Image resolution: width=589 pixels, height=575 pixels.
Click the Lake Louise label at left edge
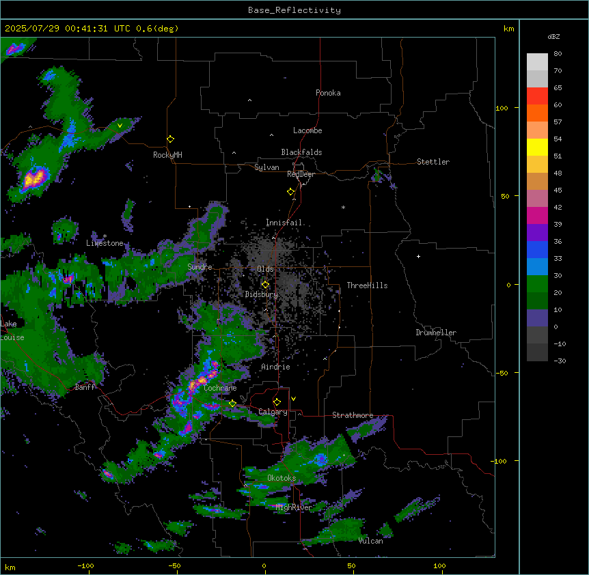12,331
